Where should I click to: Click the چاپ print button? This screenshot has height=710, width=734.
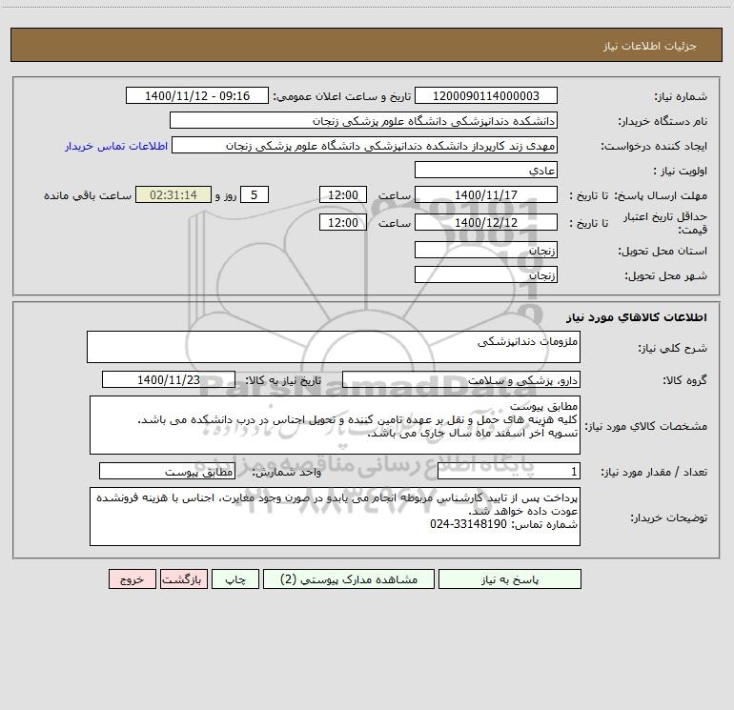[235, 578]
